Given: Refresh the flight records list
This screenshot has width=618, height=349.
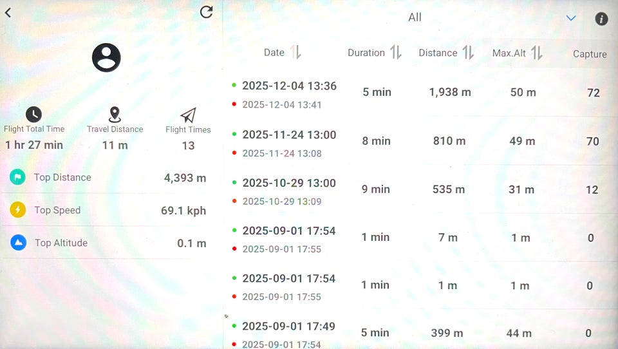Looking at the screenshot, I should pos(206,12).
